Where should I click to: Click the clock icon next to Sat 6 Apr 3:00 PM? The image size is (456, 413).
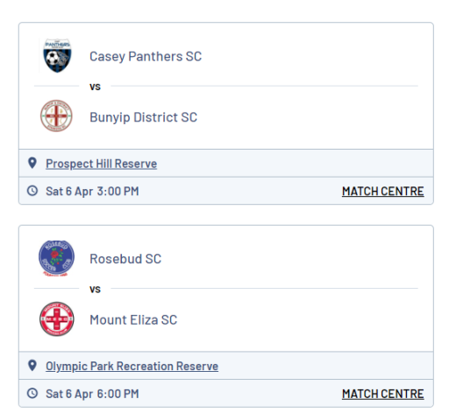32,191
